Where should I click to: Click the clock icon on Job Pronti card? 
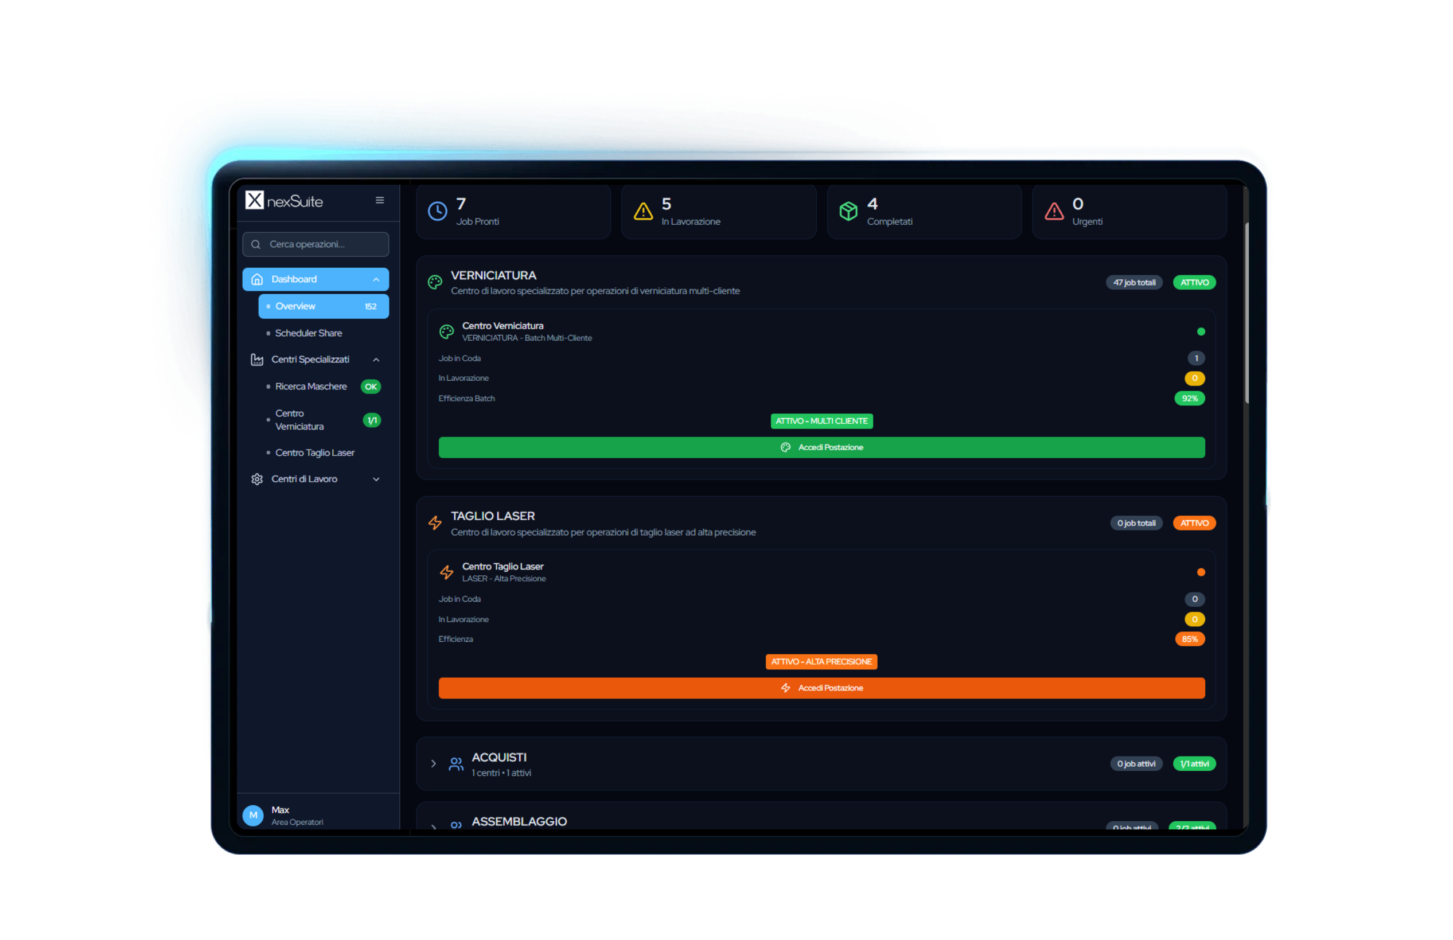click(x=438, y=211)
